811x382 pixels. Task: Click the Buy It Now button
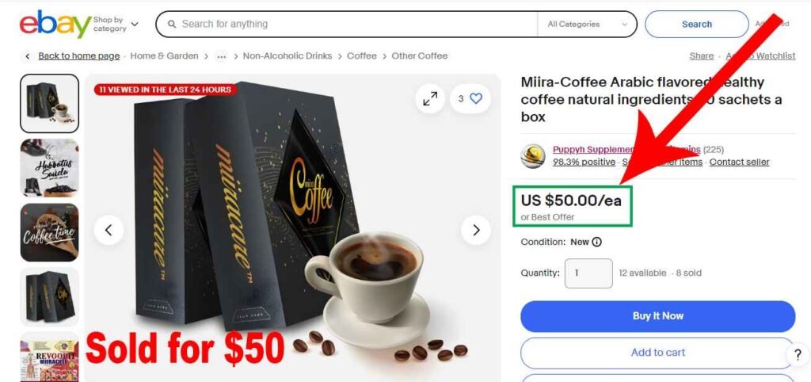[x=658, y=316]
